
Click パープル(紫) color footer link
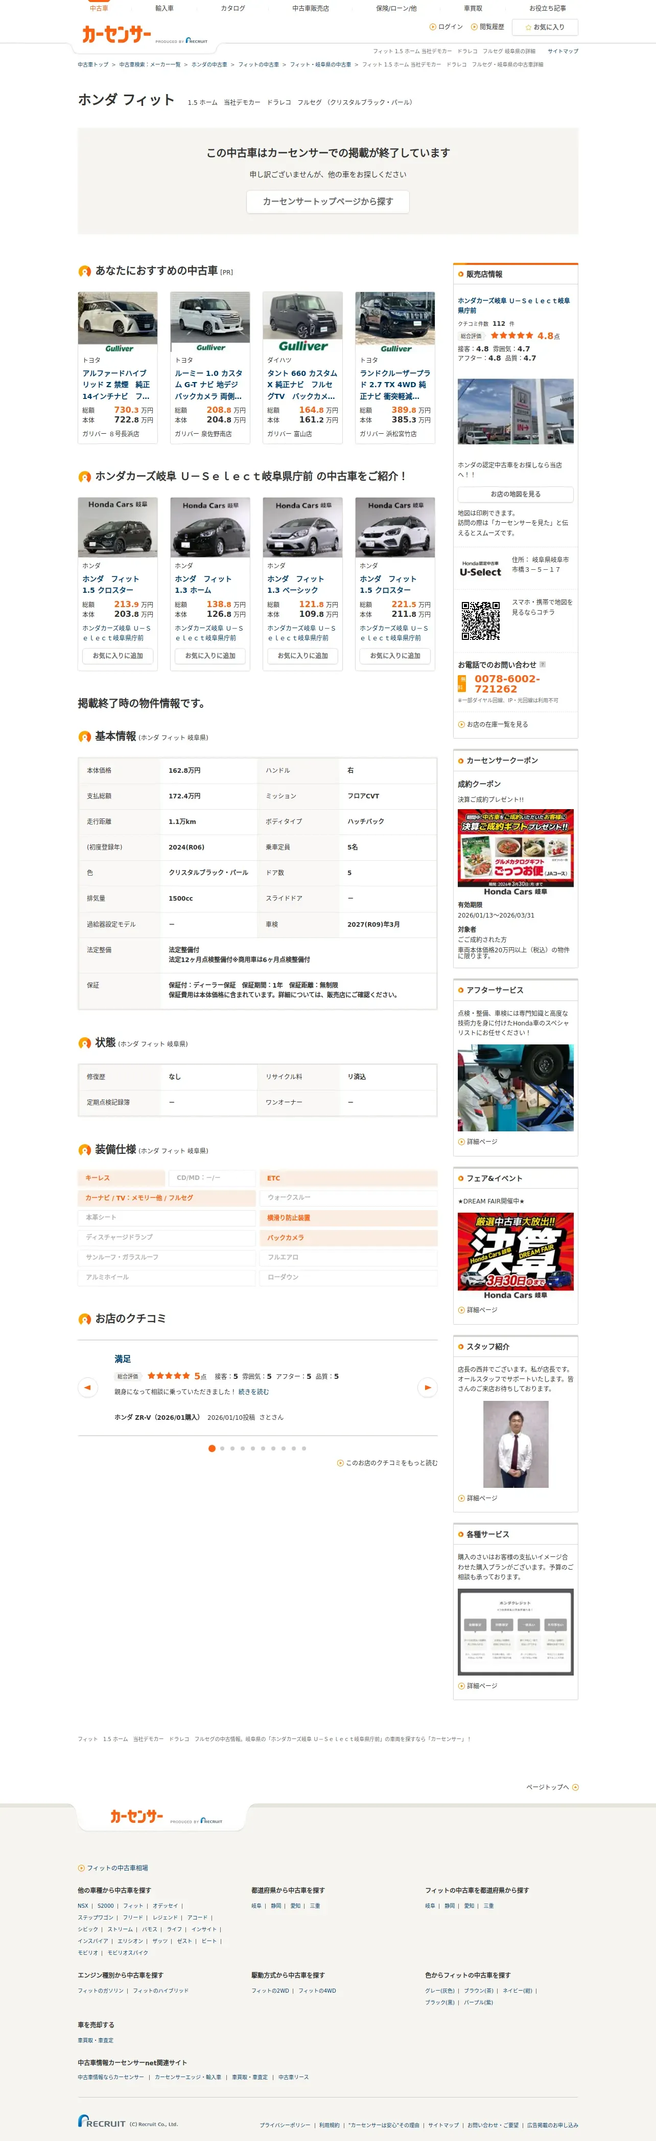(x=478, y=2002)
